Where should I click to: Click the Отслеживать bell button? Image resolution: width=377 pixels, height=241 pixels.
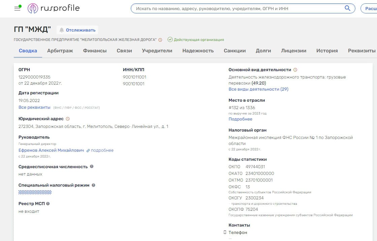click(77, 30)
